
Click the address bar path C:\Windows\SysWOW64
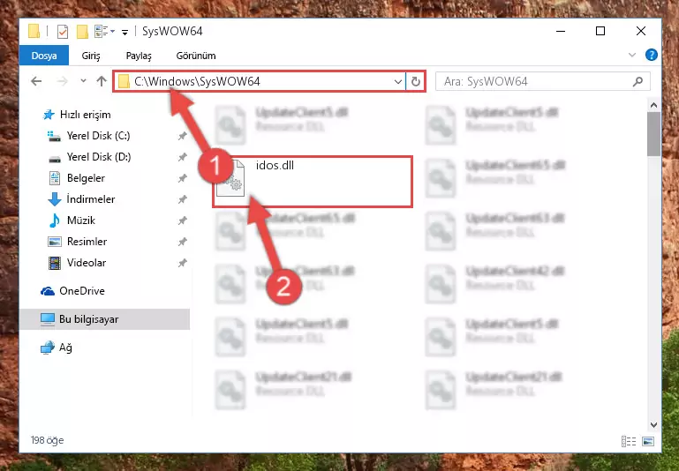[197, 81]
